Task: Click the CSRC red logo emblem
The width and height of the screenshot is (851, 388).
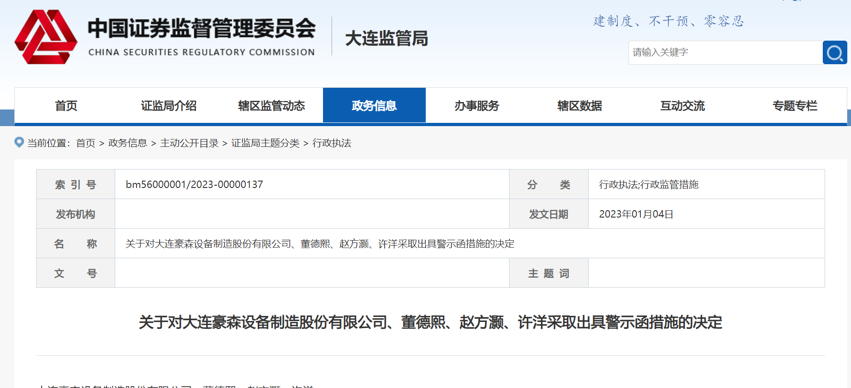Action: pyautogui.click(x=46, y=37)
